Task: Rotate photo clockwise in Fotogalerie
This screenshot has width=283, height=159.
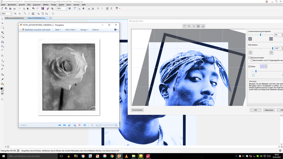Action: tap(75, 125)
